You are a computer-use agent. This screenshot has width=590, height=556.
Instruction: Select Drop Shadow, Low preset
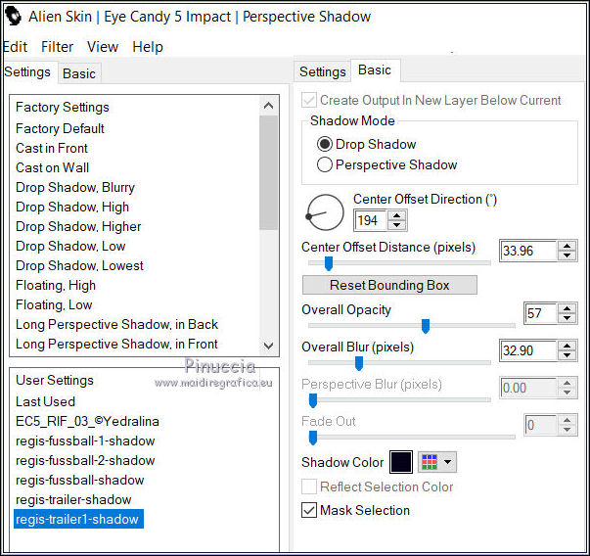70,247
